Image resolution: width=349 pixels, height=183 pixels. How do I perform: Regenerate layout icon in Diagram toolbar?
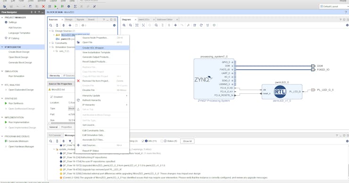coord(201,25)
